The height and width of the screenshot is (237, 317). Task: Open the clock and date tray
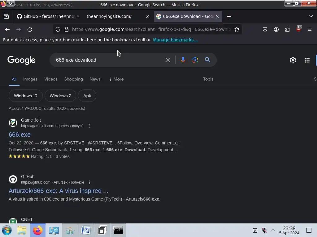[289, 230]
